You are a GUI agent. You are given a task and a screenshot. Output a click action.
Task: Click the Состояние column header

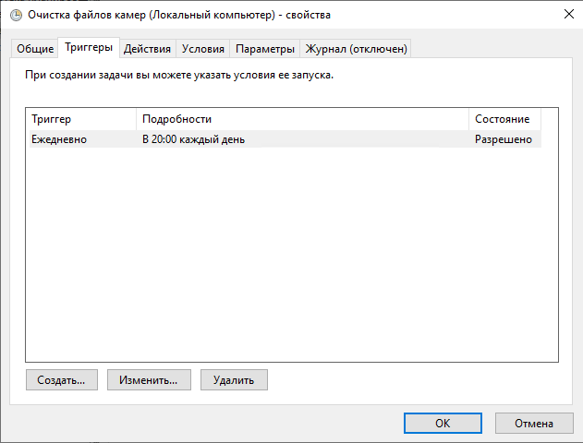point(504,120)
